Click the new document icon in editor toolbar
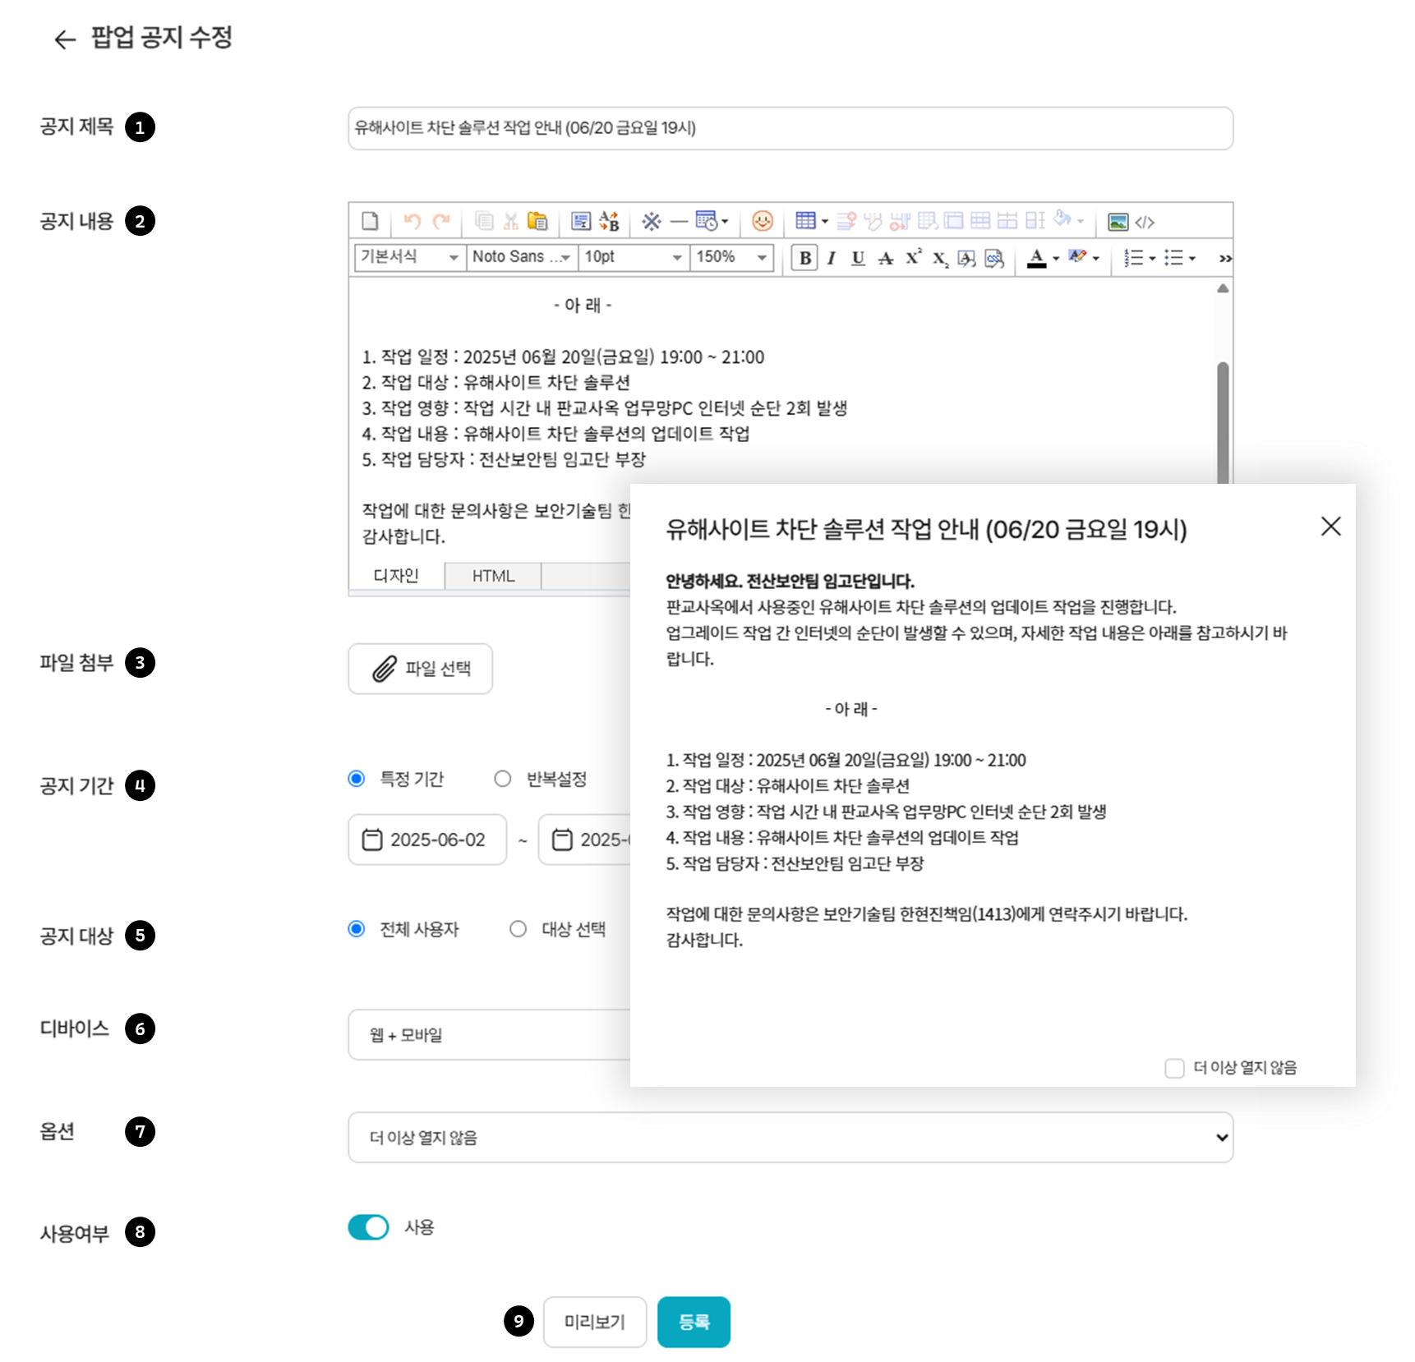This screenshot has height=1362, width=1415. tap(370, 222)
